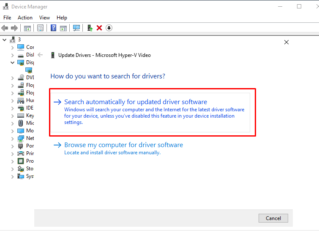Expand the IDE controllers category chevron

pos(12,108)
